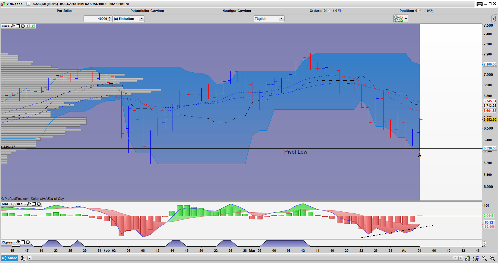Viewport: 498px width, 263px height.
Task: Click the 6.326,50 pivot price label
Action: (490, 148)
